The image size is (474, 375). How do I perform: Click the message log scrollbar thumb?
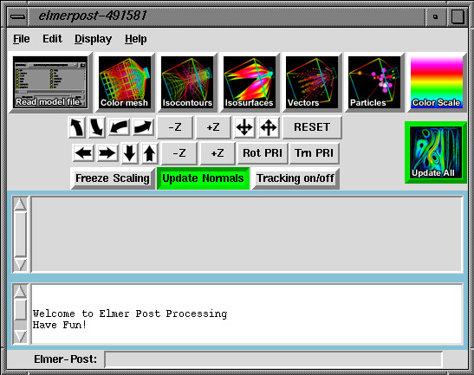tap(20, 310)
